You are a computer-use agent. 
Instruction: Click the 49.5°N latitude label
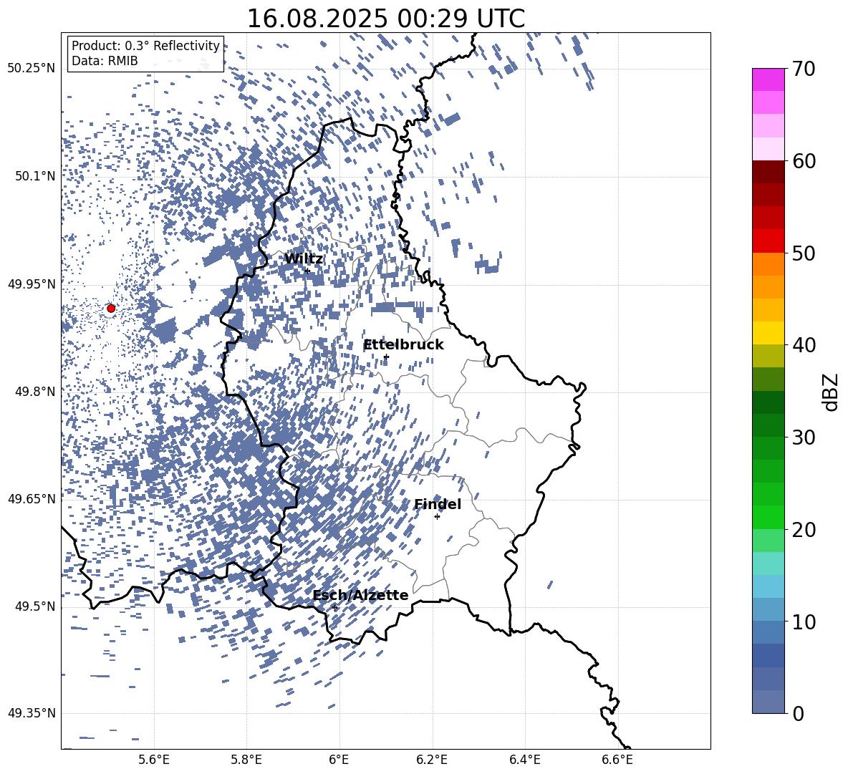point(34,606)
